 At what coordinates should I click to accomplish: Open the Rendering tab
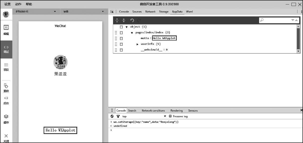click(x=177, y=110)
